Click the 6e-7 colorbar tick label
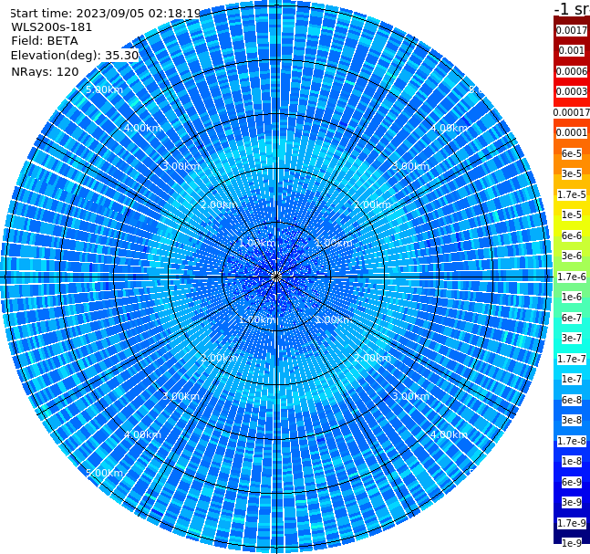 click(572, 318)
